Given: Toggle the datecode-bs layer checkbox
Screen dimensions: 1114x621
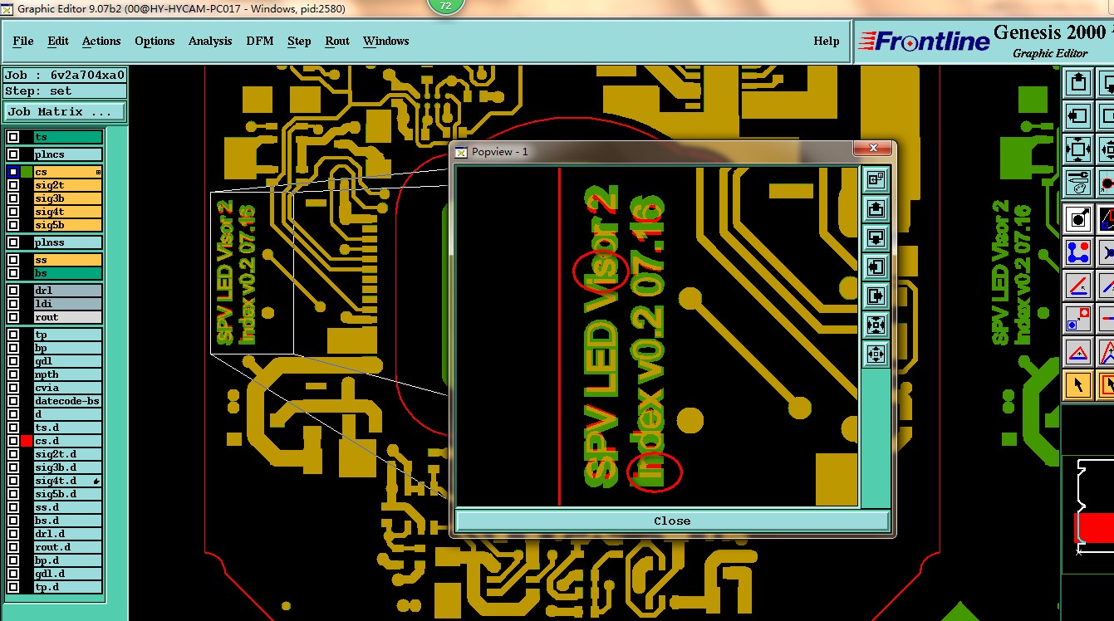Looking at the screenshot, I should tap(13, 401).
